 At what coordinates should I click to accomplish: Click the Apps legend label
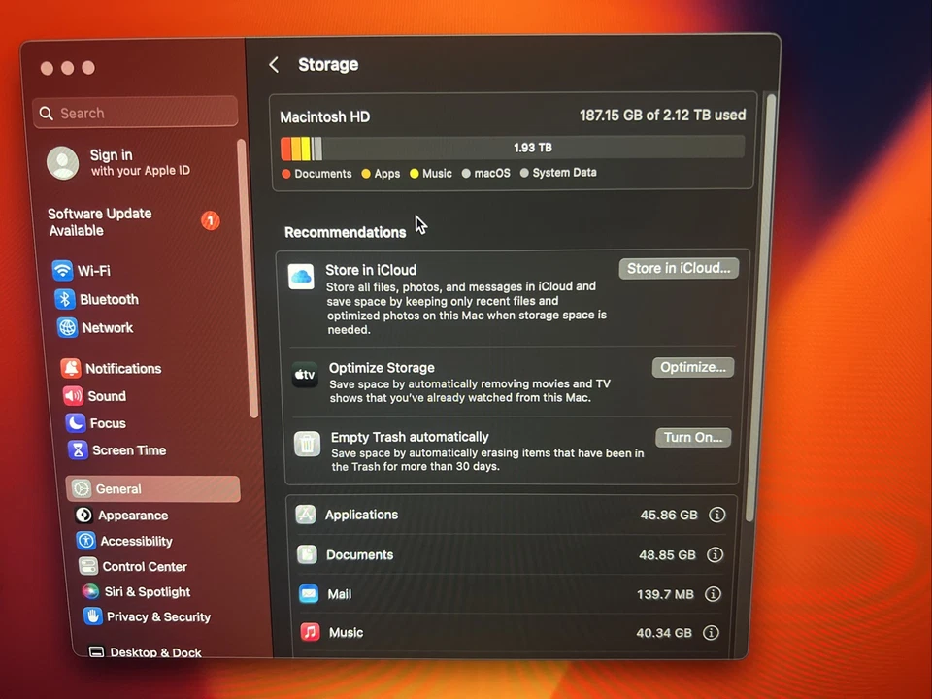(x=387, y=174)
